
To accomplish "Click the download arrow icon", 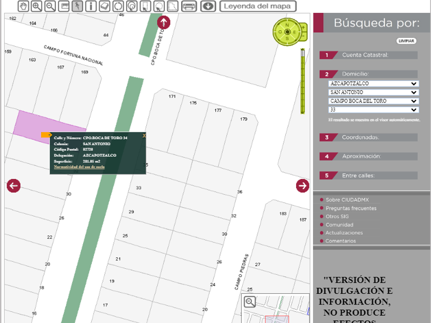I will coord(207,6).
